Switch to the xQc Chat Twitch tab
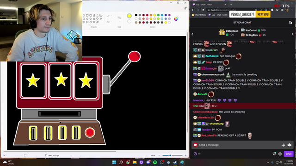This screenshot has width=296, height=166. coord(209,5)
